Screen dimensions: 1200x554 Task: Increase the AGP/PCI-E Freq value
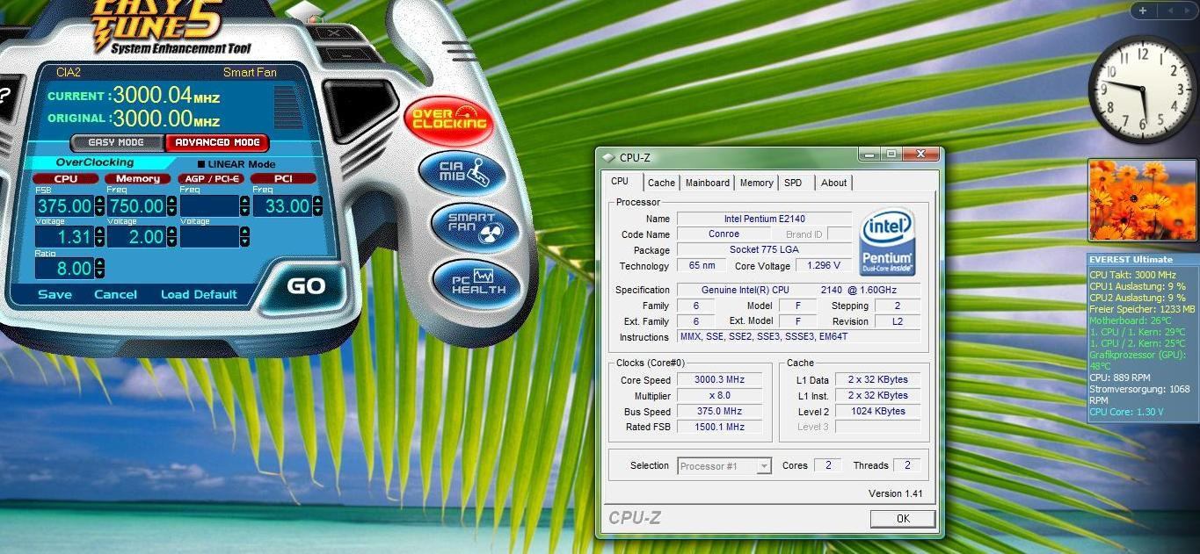point(244,201)
